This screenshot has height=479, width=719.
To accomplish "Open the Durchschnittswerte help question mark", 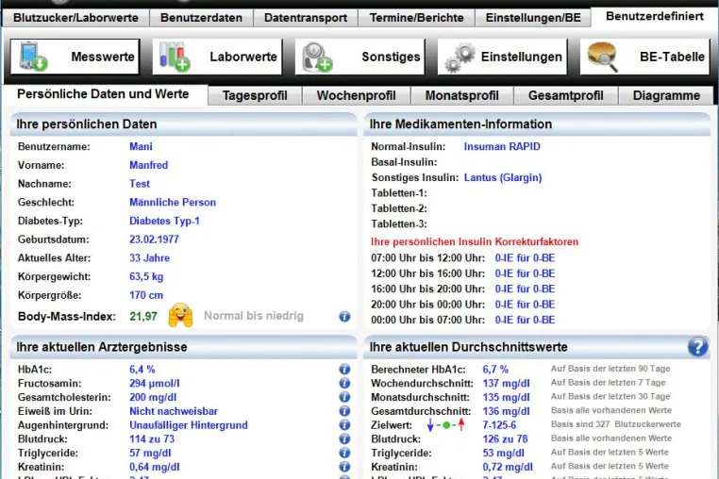I will point(697,347).
